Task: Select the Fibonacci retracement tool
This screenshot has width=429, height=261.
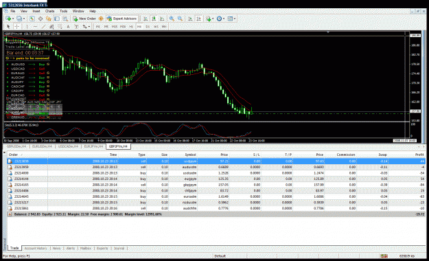Action: (x=60, y=27)
